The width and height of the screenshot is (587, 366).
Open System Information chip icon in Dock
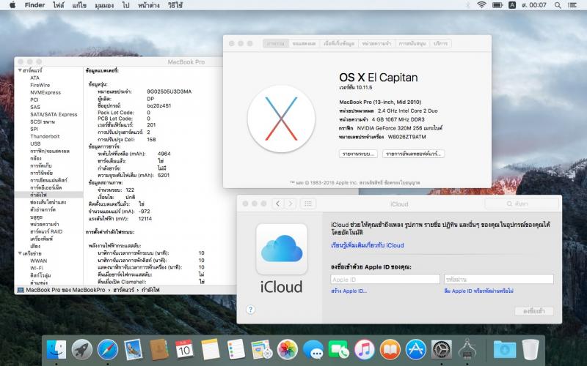pos(467,350)
